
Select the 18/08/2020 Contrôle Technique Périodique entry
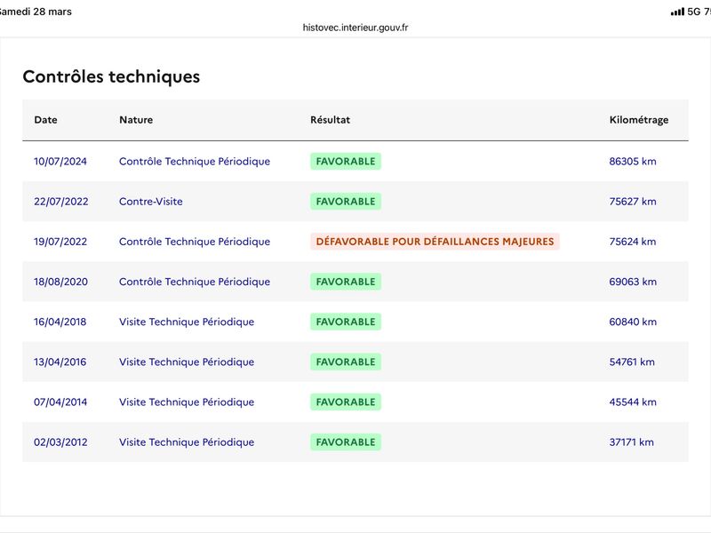(x=195, y=282)
